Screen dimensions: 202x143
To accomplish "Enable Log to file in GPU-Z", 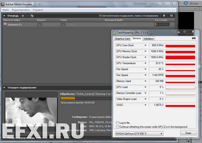I will tap(117, 123).
